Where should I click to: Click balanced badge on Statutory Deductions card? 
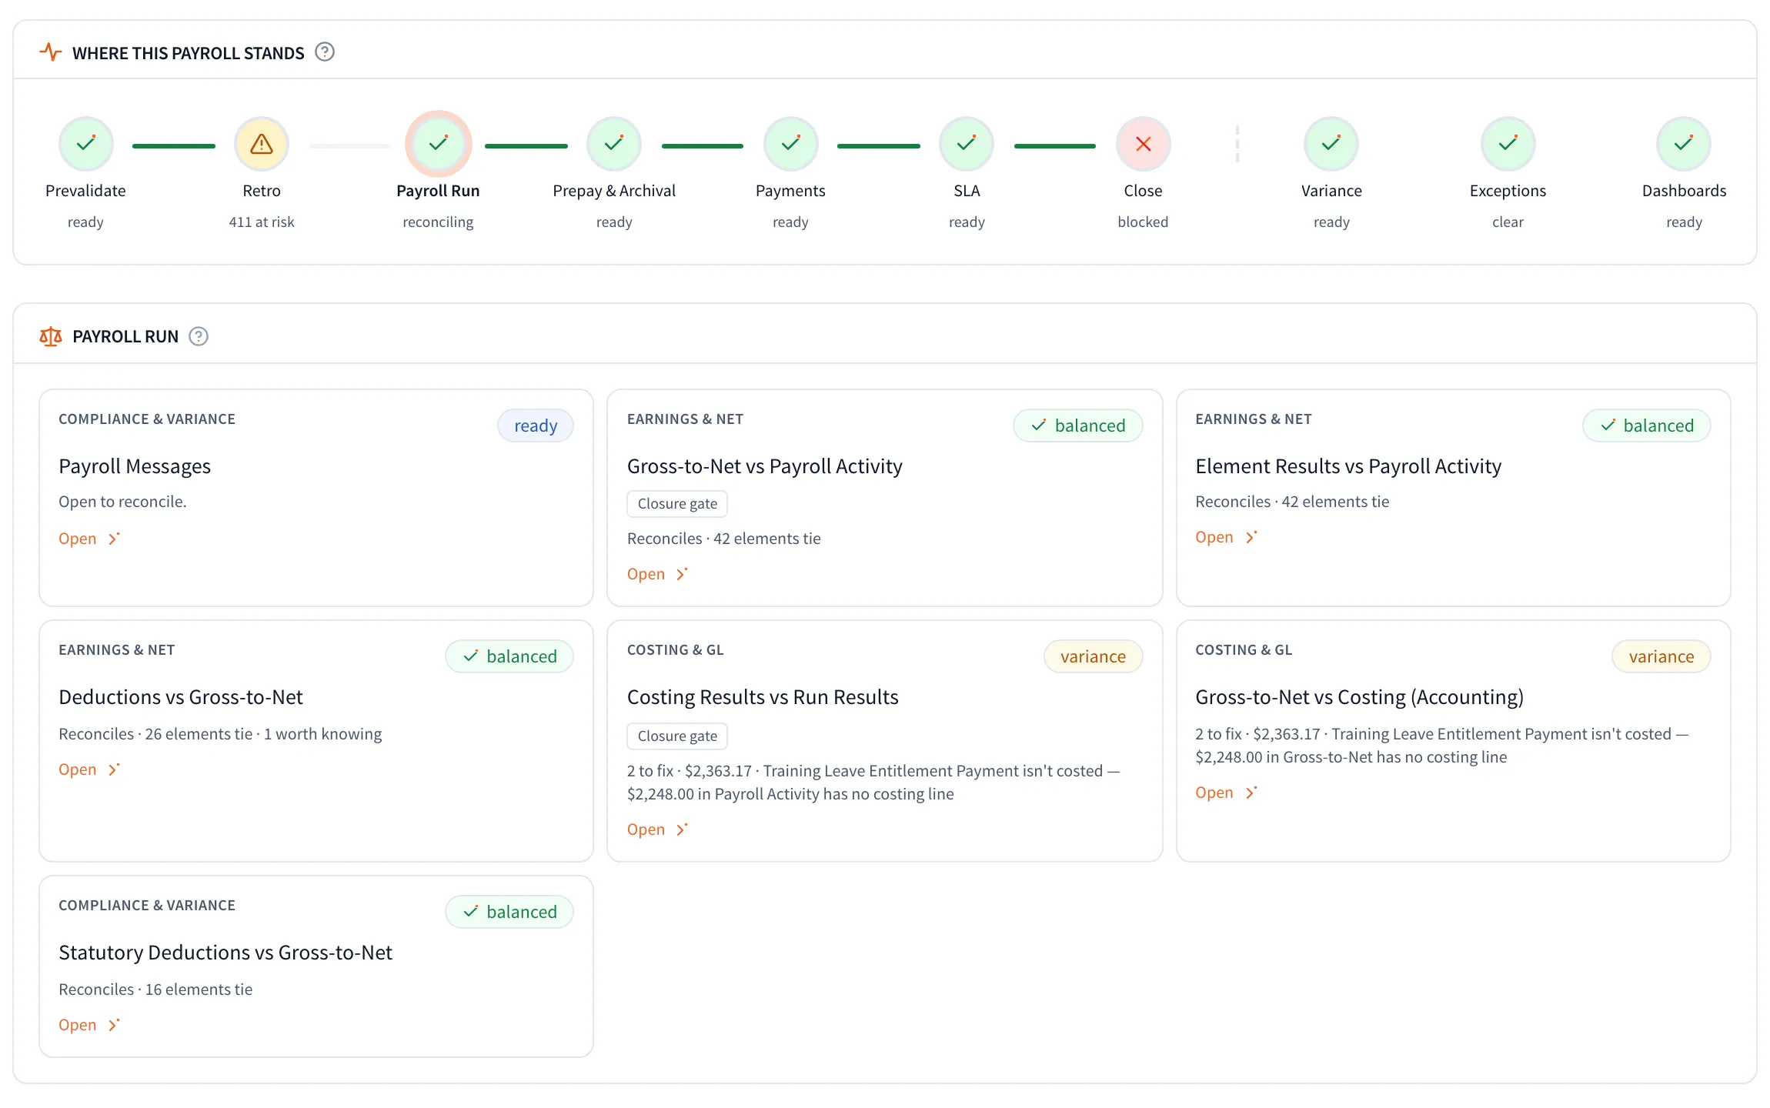pos(509,912)
